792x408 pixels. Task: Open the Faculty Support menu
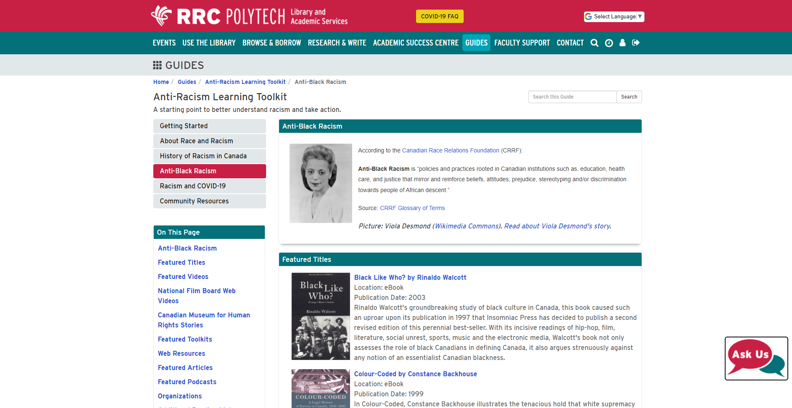pos(522,43)
